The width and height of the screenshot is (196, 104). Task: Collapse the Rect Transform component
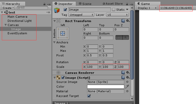pos(54,21)
